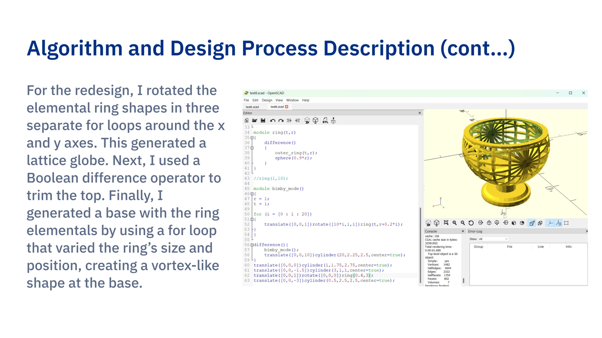Collapse code fold at line 37
The width and height of the screenshot is (602, 338).
click(252, 148)
